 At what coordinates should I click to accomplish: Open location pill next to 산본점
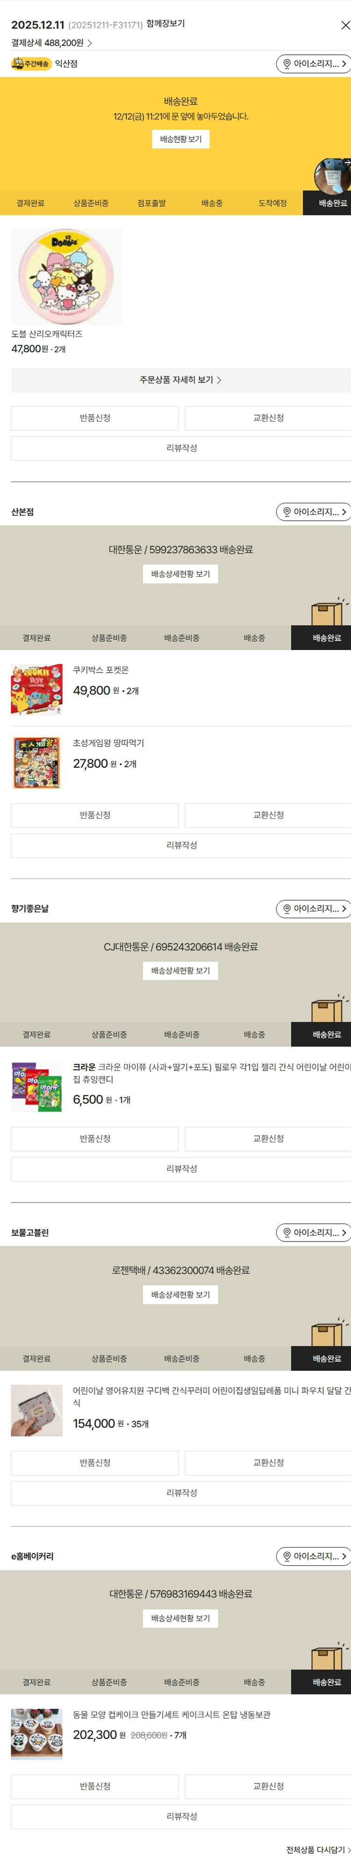click(313, 512)
